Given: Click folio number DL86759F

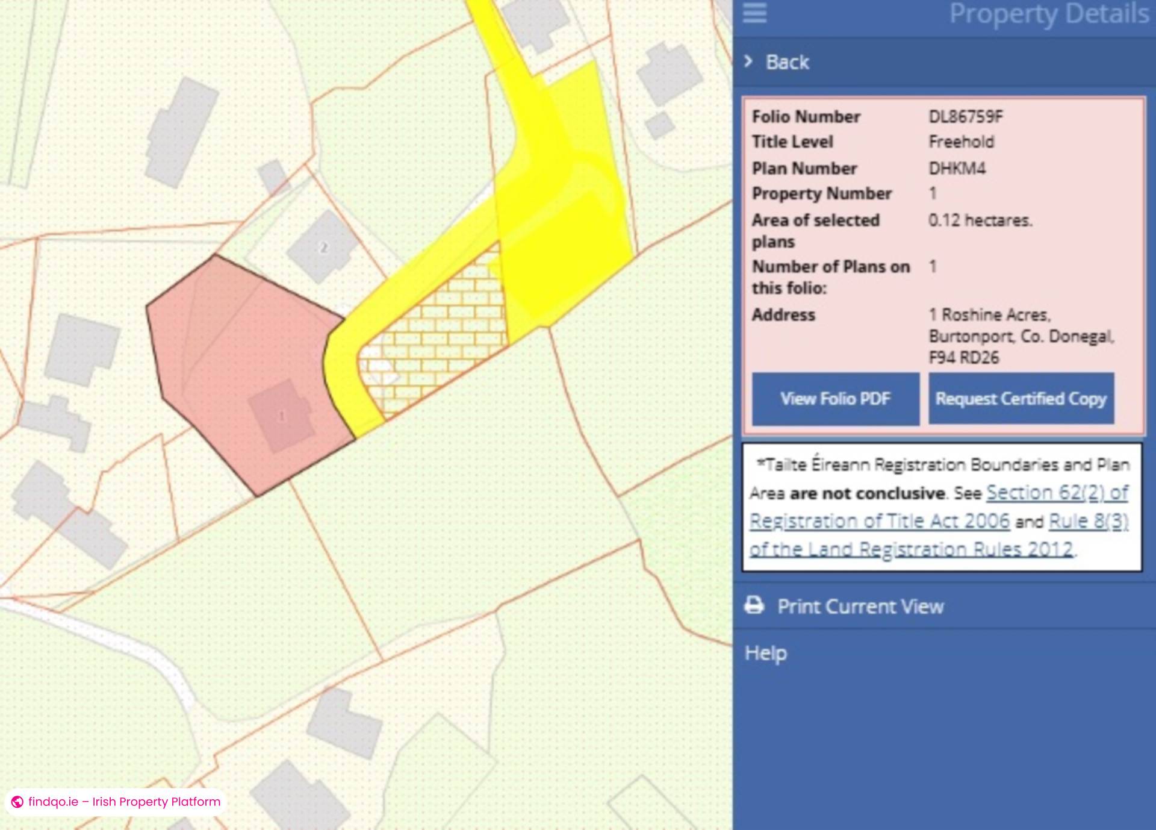Looking at the screenshot, I should tap(966, 117).
